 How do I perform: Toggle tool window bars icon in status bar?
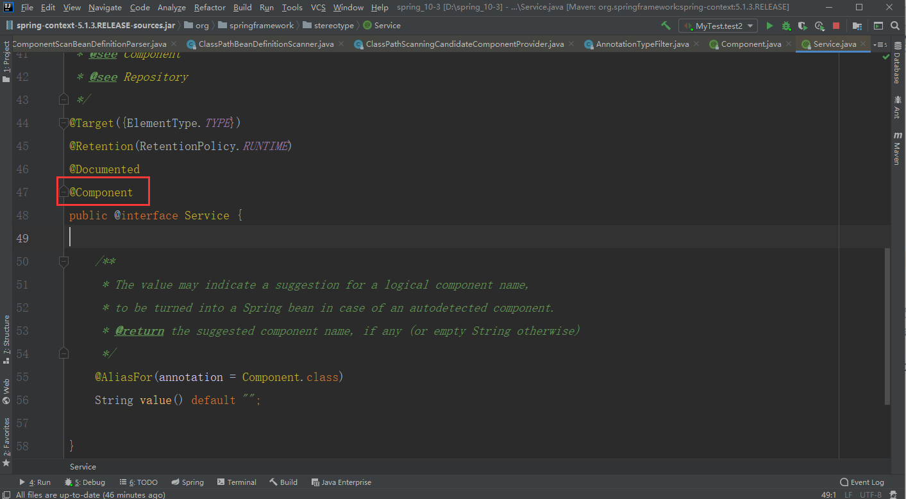coord(6,495)
